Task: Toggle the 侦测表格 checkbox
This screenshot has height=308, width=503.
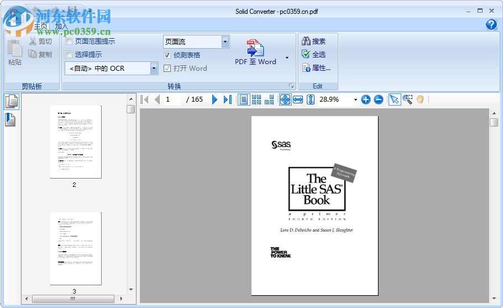Action: [167, 55]
